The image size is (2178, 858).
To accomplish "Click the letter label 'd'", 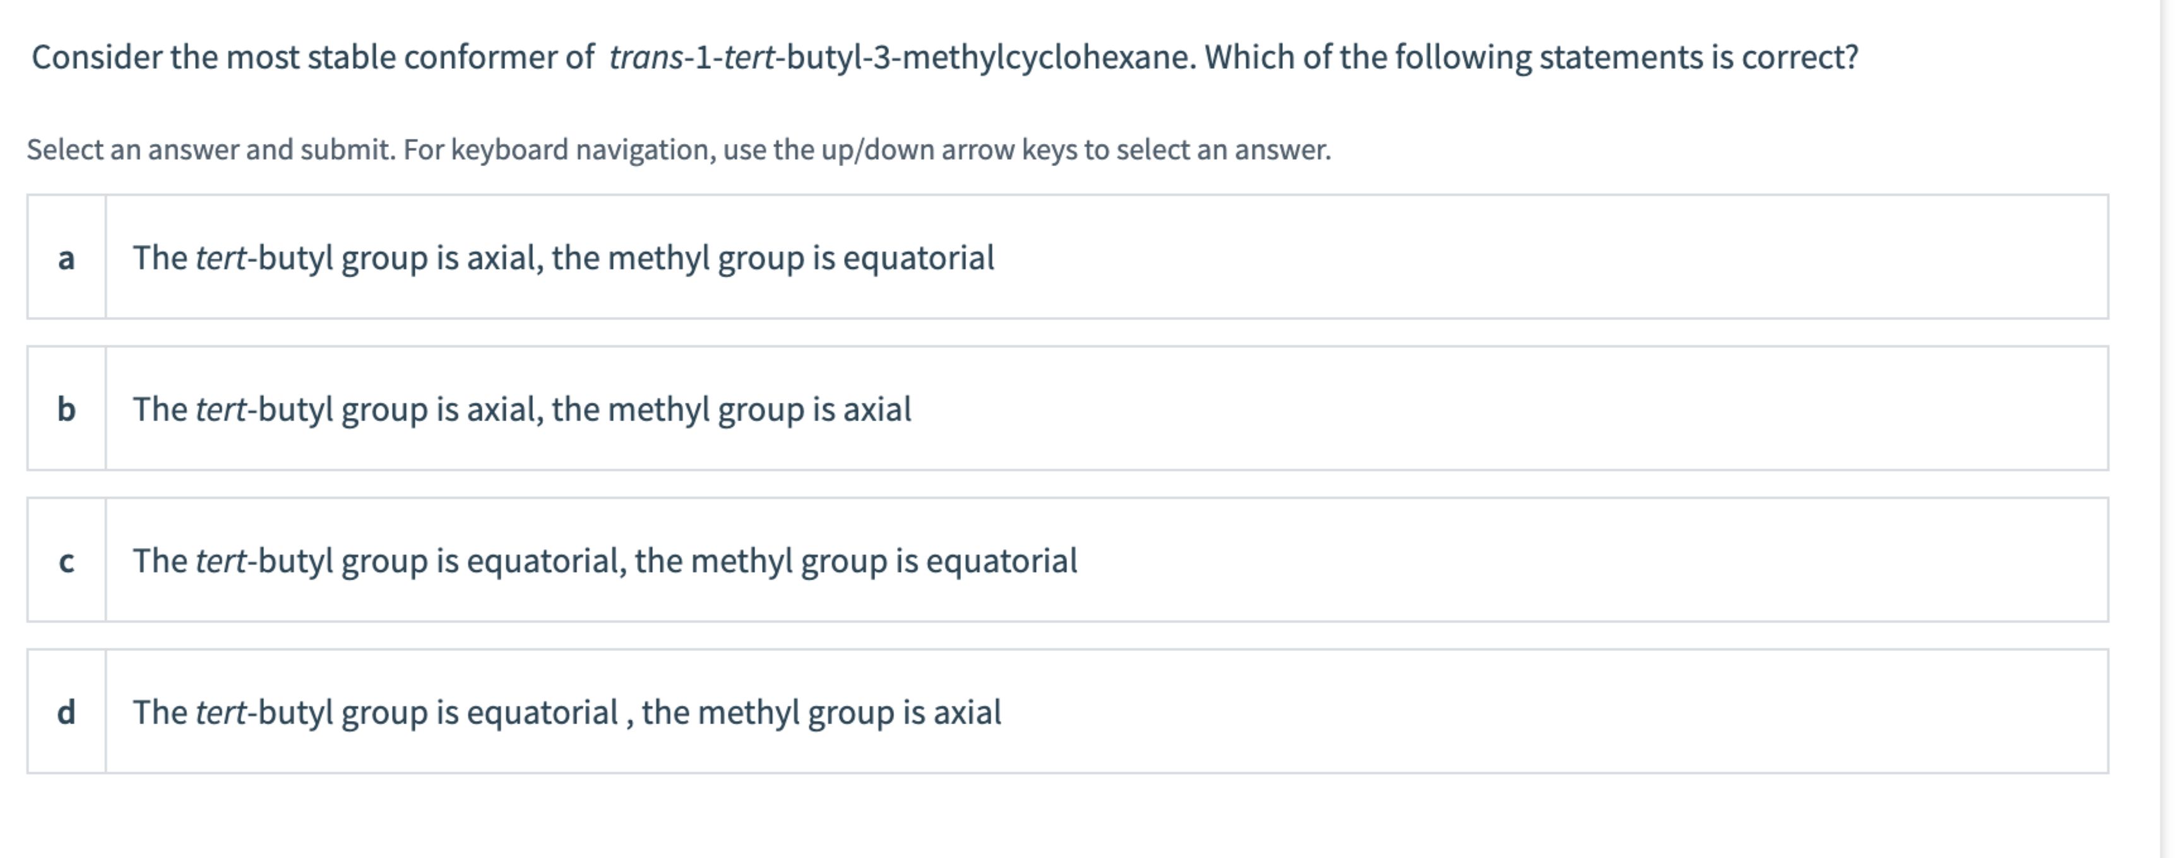I will tap(67, 710).
